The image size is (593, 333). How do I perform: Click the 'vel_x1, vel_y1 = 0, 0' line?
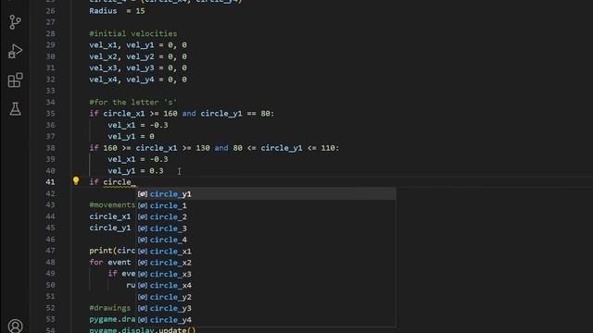point(138,45)
